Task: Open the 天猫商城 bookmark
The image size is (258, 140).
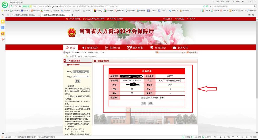Action: 35,11
